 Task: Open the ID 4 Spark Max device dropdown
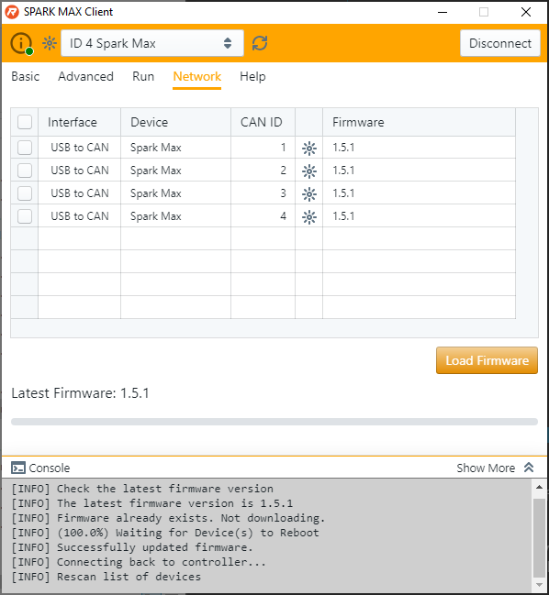pyautogui.click(x=152, y=43)
